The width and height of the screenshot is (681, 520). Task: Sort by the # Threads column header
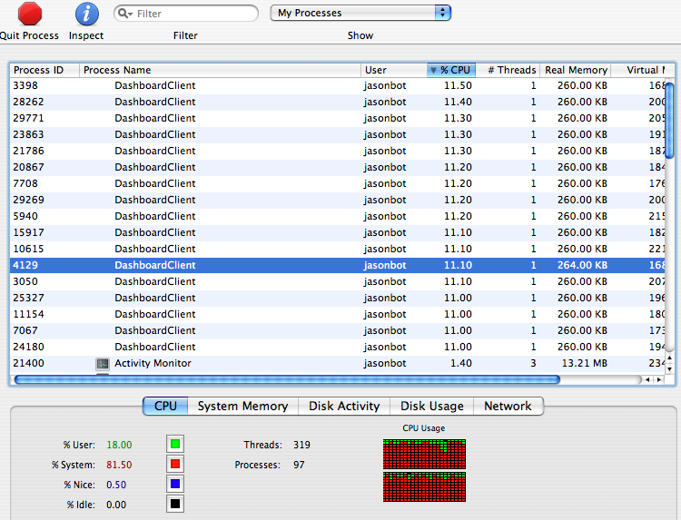508,70
